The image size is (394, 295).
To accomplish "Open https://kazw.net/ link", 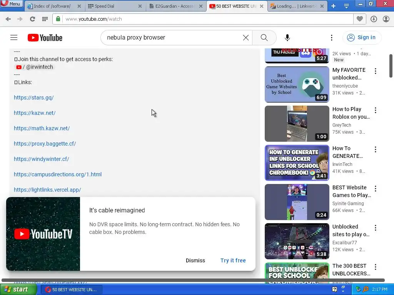I will pyautogui.click(x=35, y=113).
